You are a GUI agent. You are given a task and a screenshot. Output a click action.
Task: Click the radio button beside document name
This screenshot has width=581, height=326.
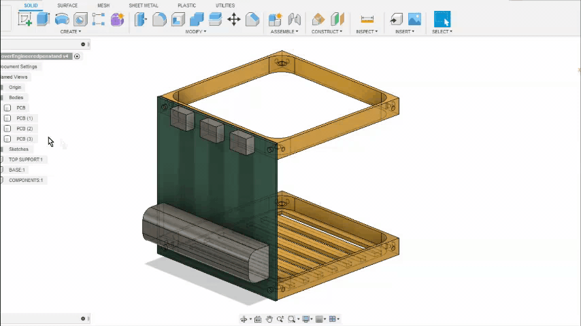pyautogui.click(x=77, y=56)
